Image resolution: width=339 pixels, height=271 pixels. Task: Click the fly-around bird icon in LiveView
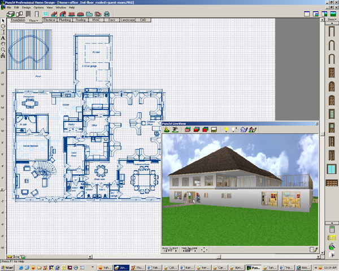pos(175,129)
